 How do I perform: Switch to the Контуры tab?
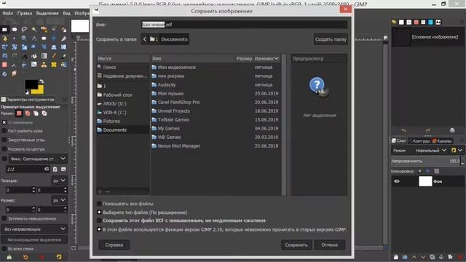coord(419,140)
